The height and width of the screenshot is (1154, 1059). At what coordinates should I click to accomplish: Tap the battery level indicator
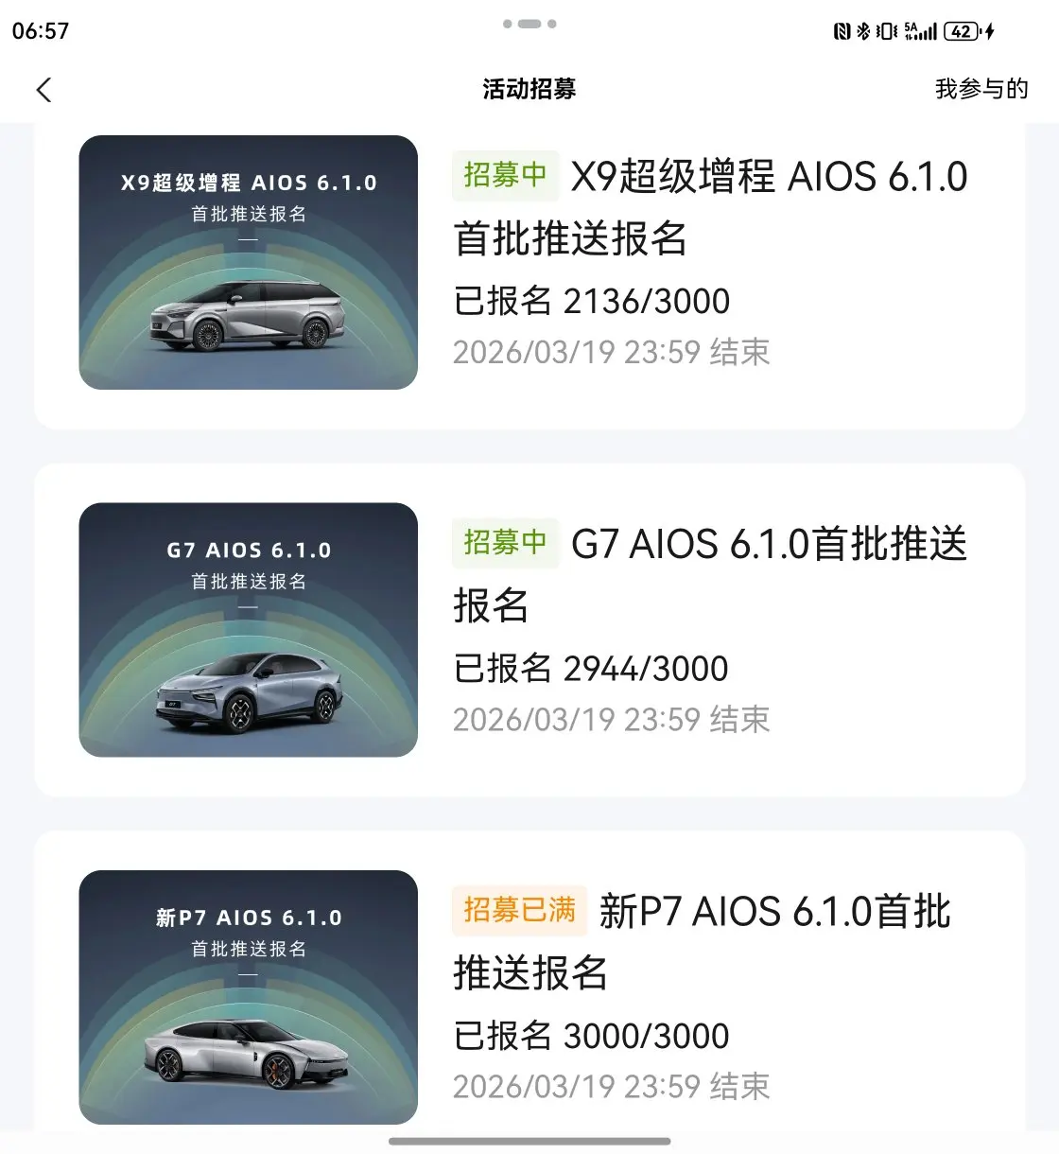coord(963,31)
